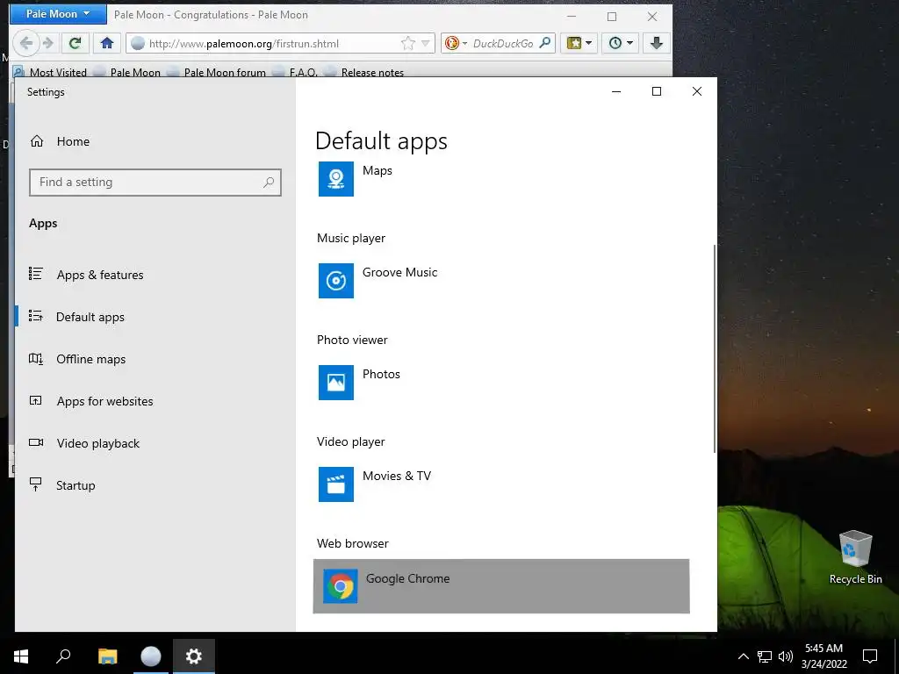Open the Pale Moon application menu button
The image size is (899, 674).
coord(58,14)
